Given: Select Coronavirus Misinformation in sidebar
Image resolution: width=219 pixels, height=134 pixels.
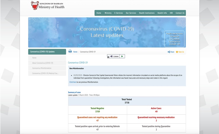Looking at the screenshot, I should [x=42, y=68].
